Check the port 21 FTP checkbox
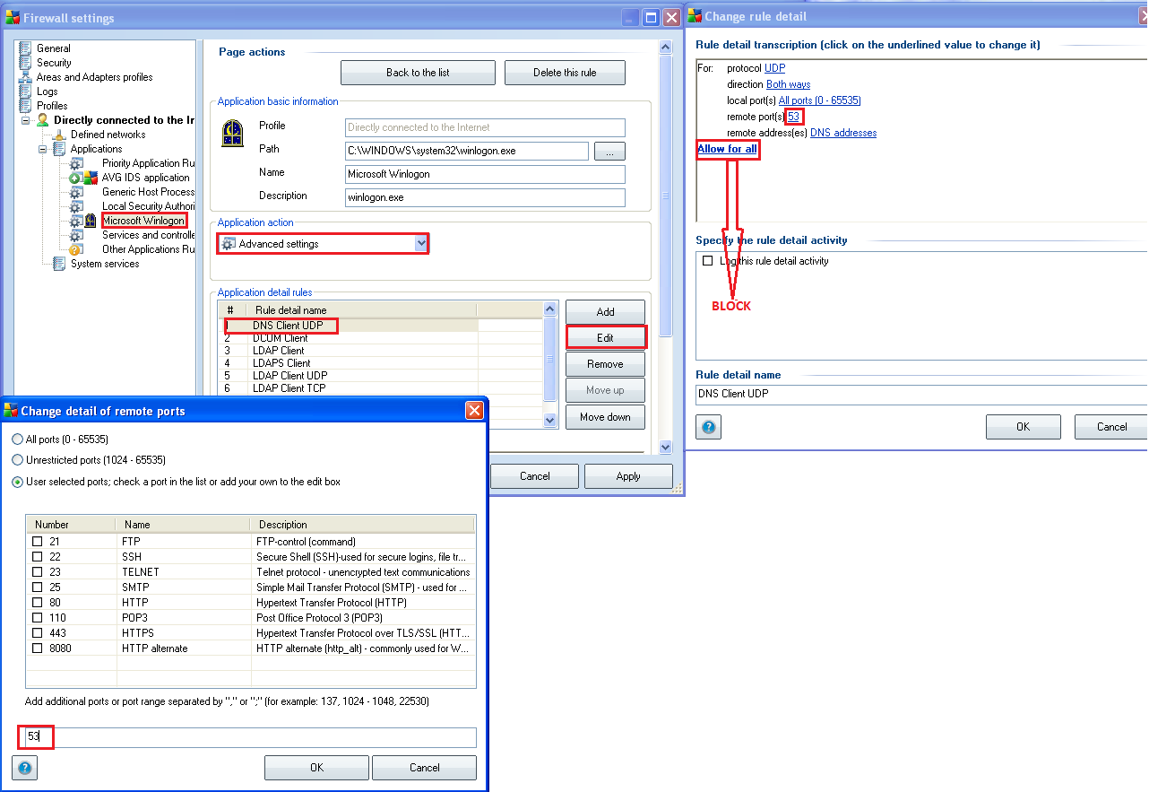The height and width of the screenshot is (792, 1149). (38, 542)
